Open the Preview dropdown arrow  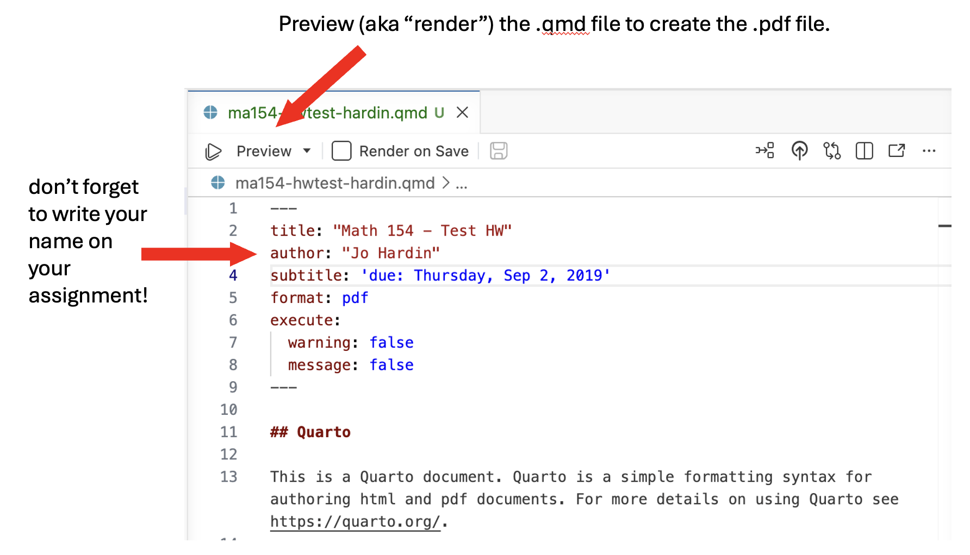307,151
